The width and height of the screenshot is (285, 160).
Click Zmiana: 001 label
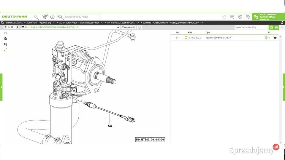pyautogui.click(x=129, y=27)
